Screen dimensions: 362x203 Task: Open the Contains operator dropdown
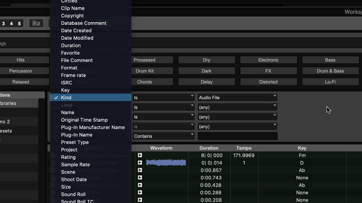[x=163, y=136]
